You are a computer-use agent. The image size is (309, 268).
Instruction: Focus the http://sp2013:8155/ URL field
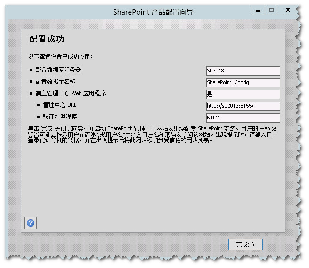pos(243,106)
